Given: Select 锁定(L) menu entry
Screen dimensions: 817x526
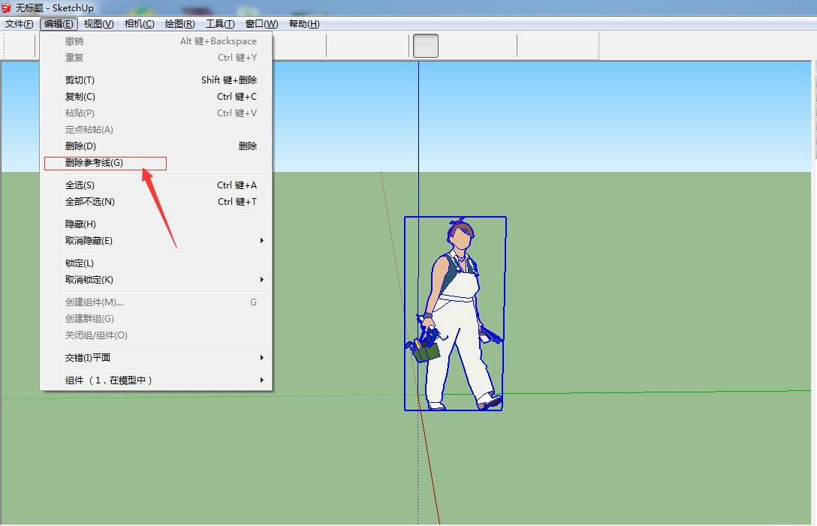Looking at the screenshot, I should 80,263.
